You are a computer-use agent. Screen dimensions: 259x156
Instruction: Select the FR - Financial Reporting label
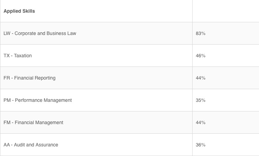pos(29,78)
